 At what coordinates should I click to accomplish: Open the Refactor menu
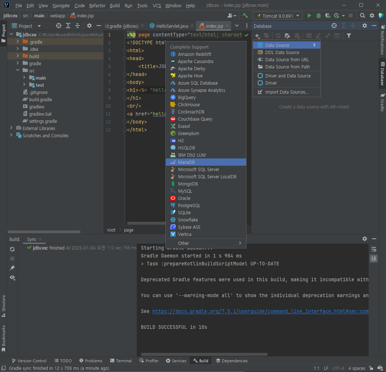click(x=97, y=5)
